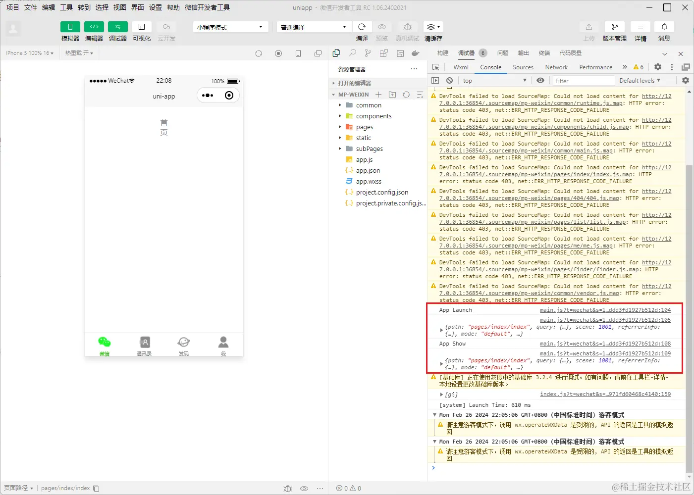Open the Default levels dropdown

point(640,81)
